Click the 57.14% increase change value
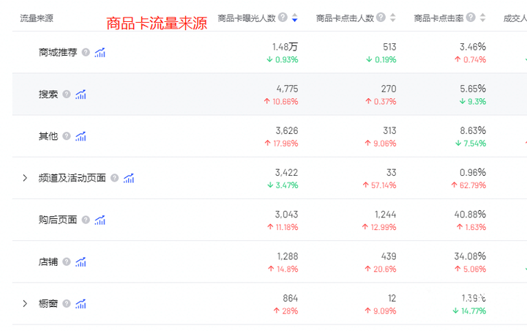 [x=384, y=185]
